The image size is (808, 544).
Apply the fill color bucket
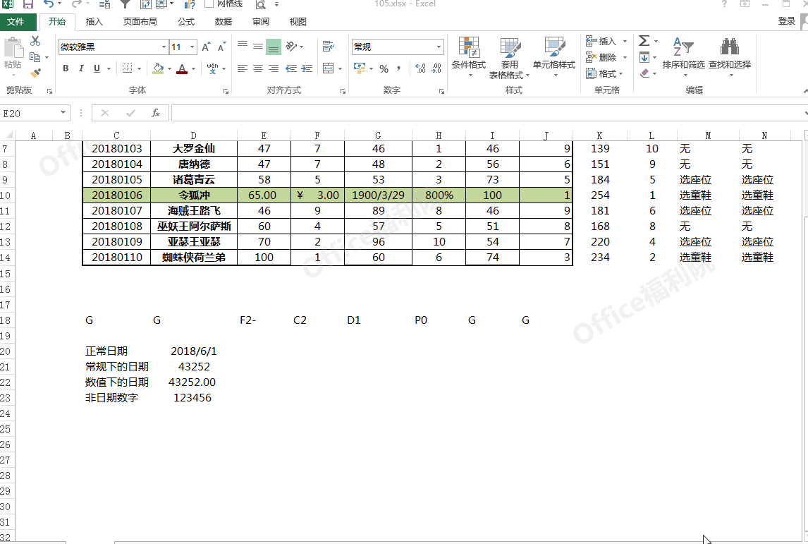coord(158,68)
